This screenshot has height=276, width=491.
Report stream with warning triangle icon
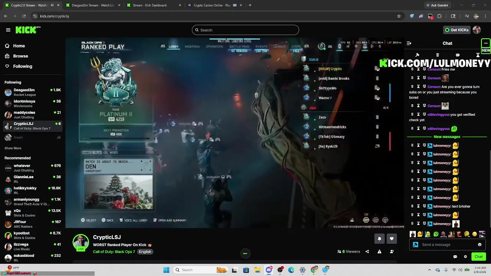[x=379, y=251]
